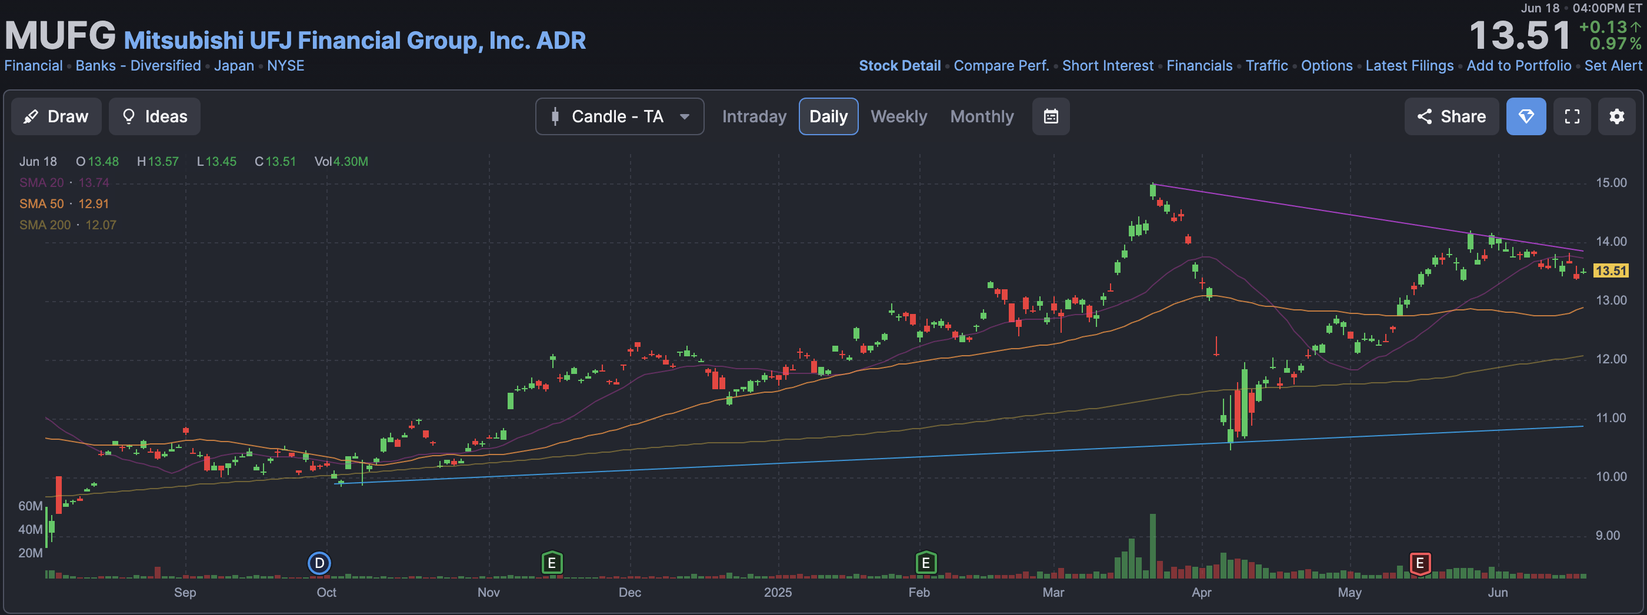This screenshot has width=1647, height=615.
Task: Click the SMA 50 indicator label
Action: click(42, 204)
